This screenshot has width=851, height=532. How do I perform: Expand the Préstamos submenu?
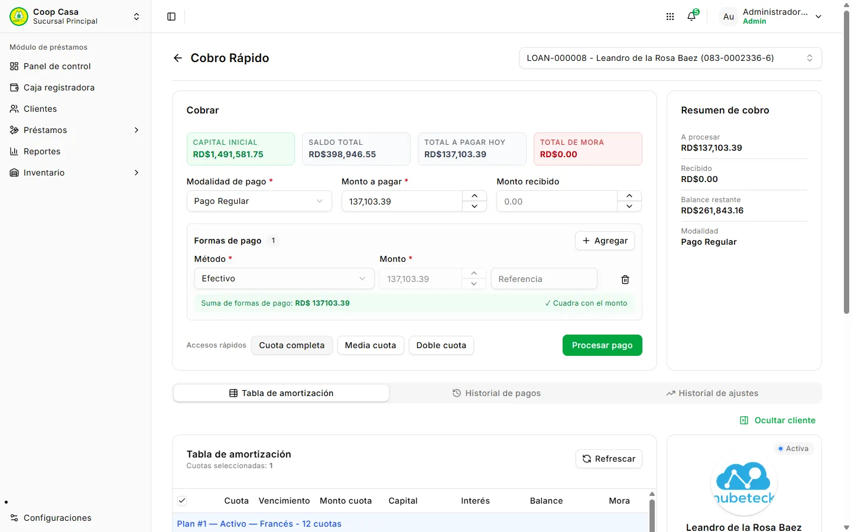point(76,130)
